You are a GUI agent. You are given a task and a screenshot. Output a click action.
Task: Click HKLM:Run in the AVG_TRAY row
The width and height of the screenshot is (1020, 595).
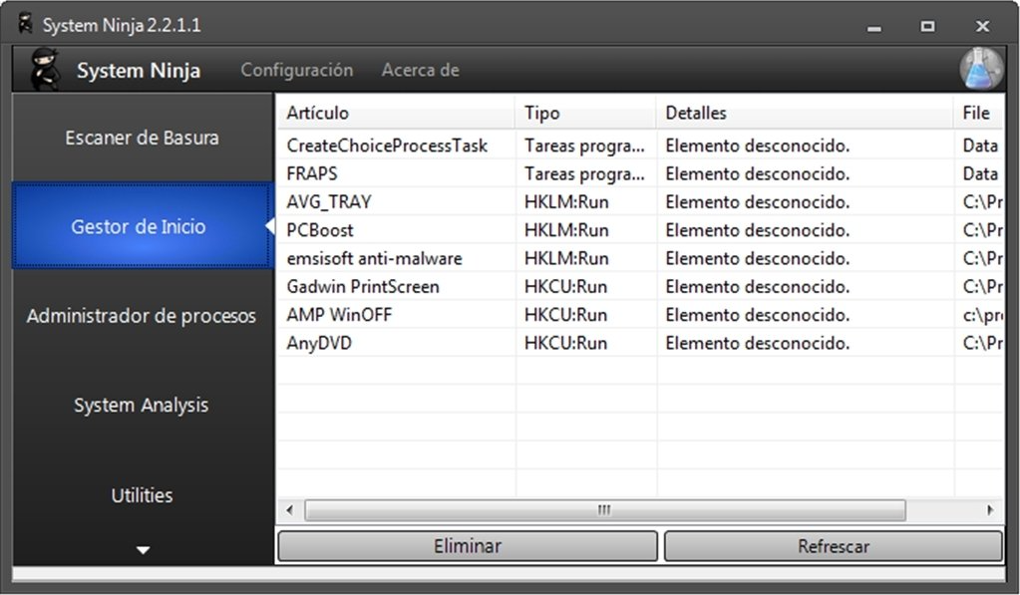(566, 202)
